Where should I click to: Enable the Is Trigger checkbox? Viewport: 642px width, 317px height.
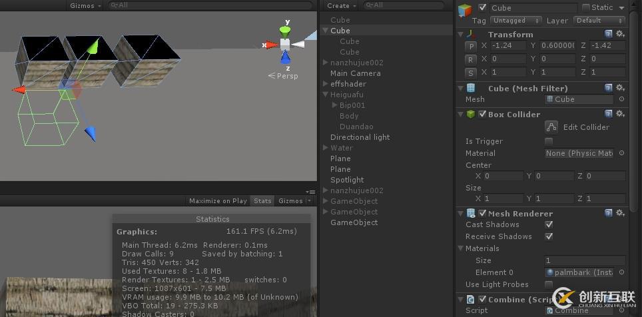pyautogui.click(x=549, y=141)
